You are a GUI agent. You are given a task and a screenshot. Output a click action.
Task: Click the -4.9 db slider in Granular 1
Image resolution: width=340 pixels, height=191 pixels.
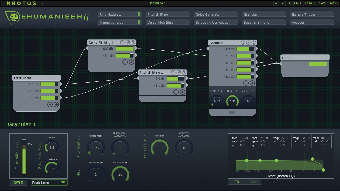[x=245, y=49]
